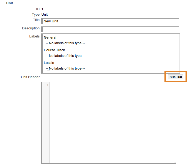Click 'No labels of this type' under General
The height and width of the screenshot is (165, 192).
click(x=65, y=43)
